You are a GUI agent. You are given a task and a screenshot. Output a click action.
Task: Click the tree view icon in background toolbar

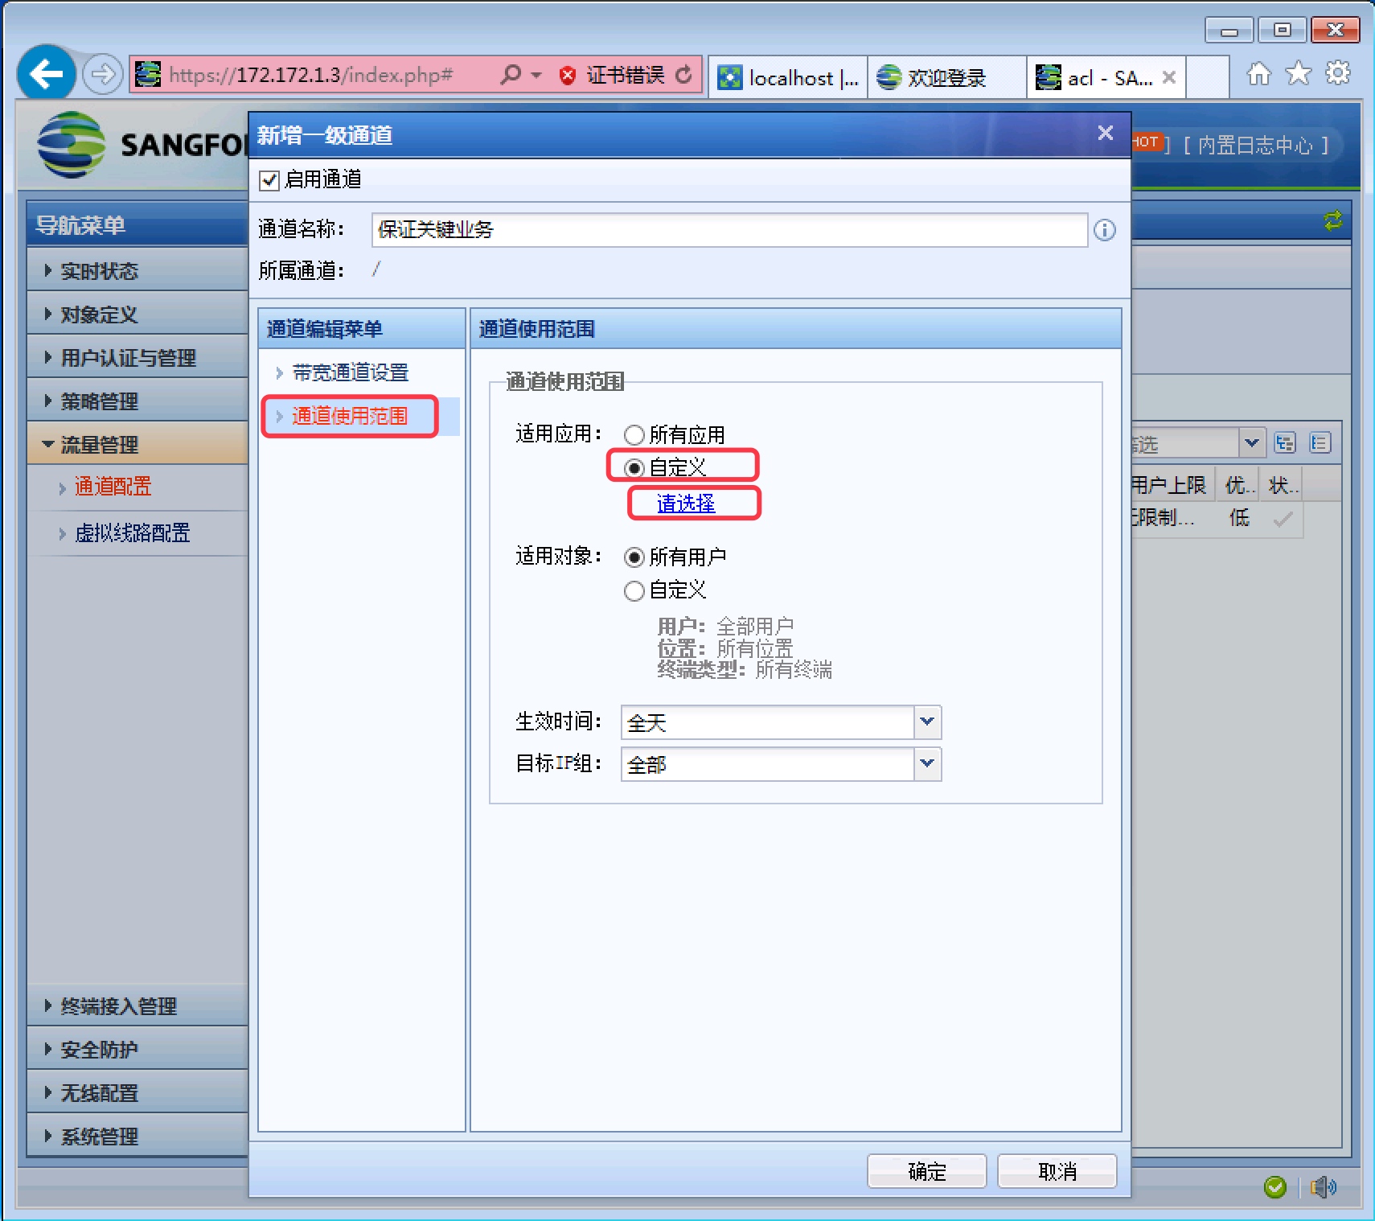click(x=1285, y=442)
